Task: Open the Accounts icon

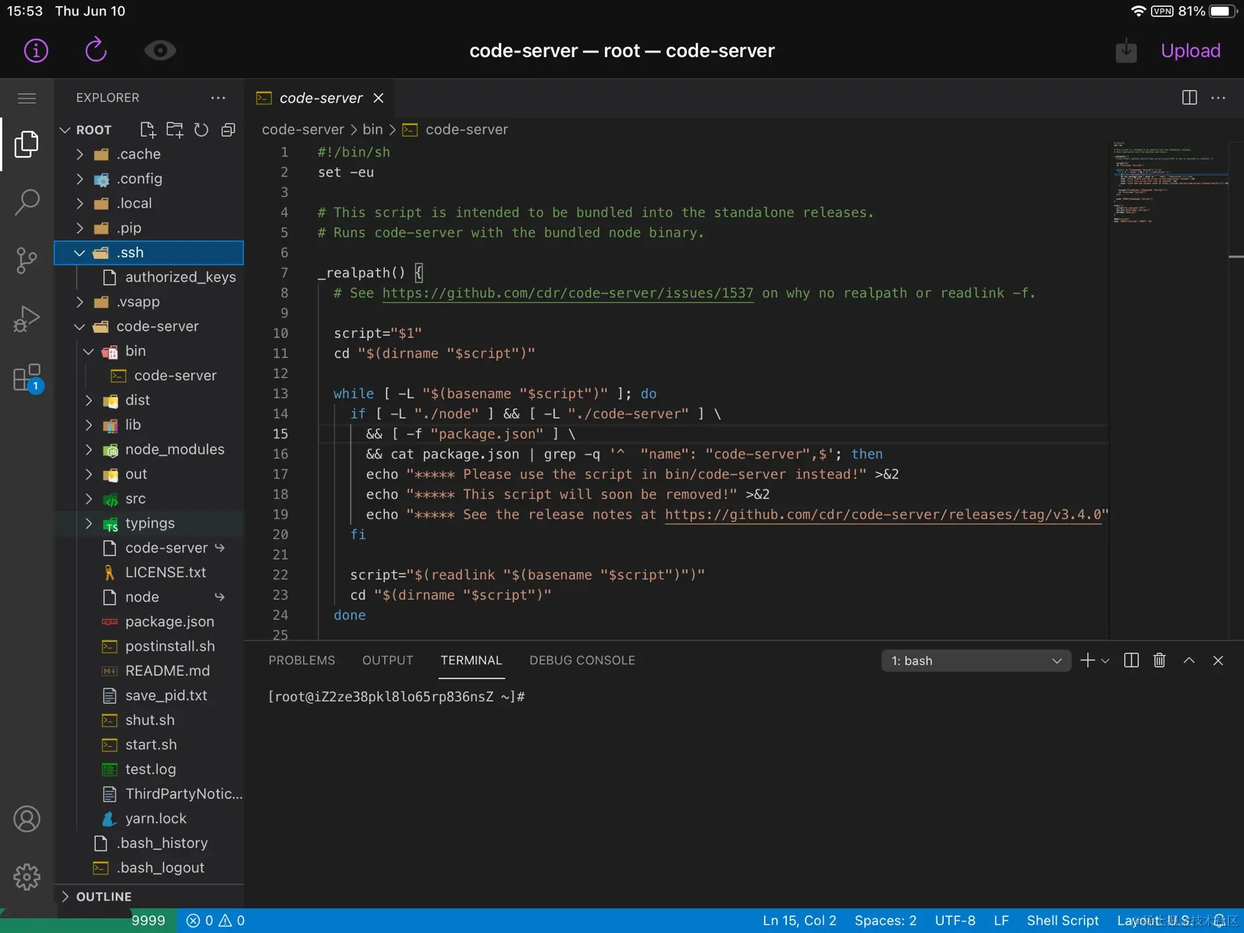Action: click(27, 819)
